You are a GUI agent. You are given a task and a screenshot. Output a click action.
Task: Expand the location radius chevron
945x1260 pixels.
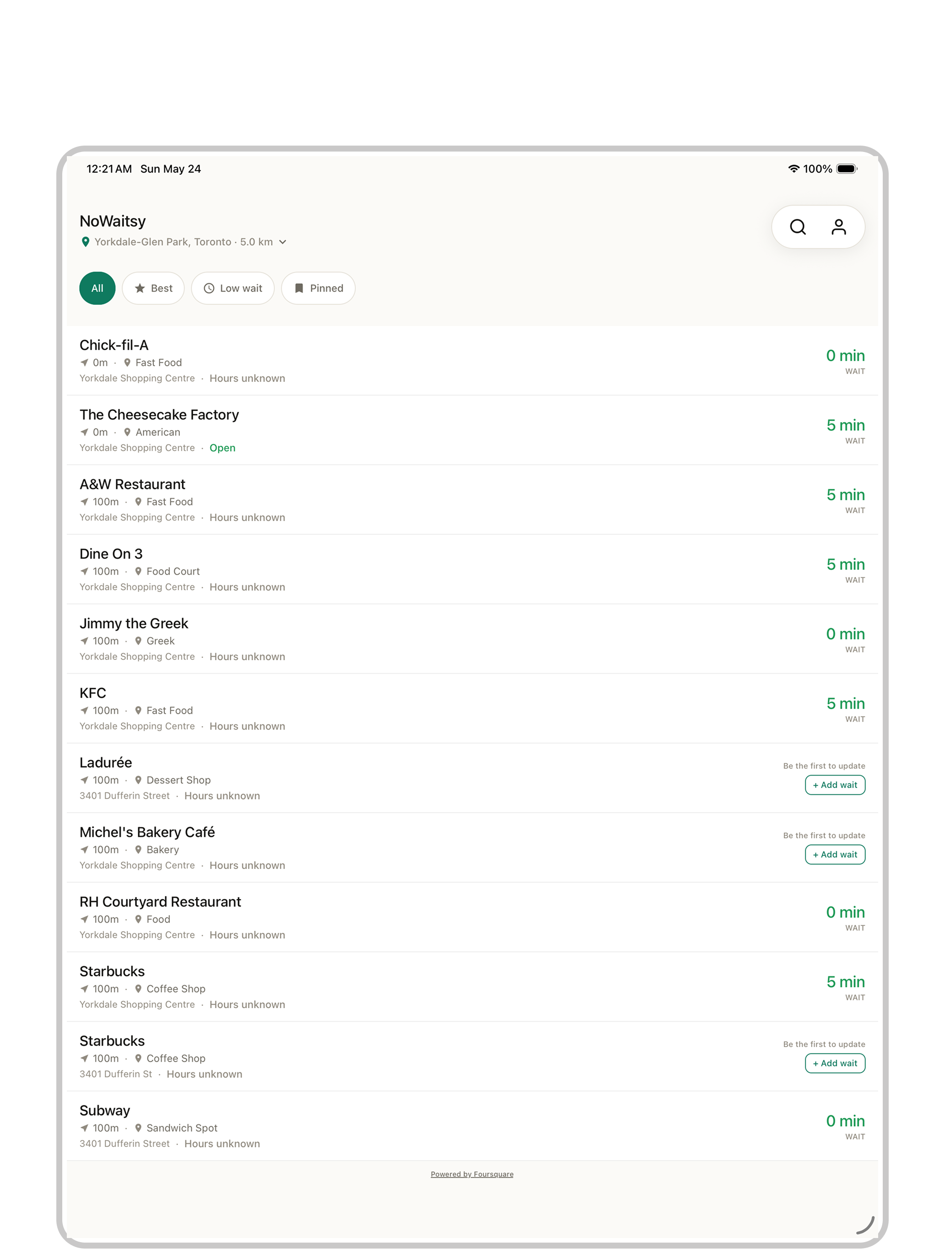(282, 242)
